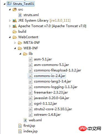Select commons-fileupload-1.3.2.jar text

[58, 70]
